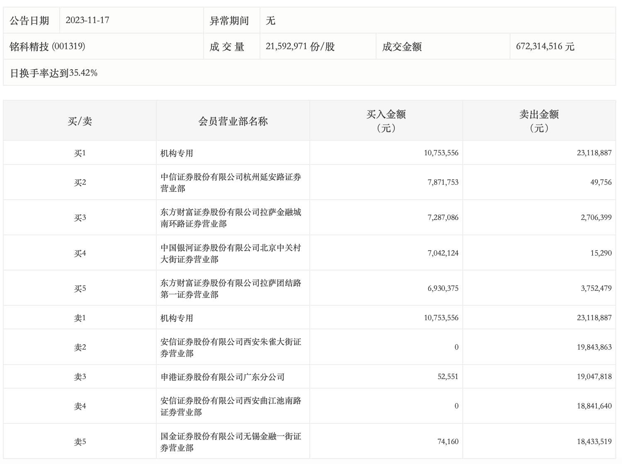Click 中国银河证券 北京中关村大街 branch name

coord(231,254)
